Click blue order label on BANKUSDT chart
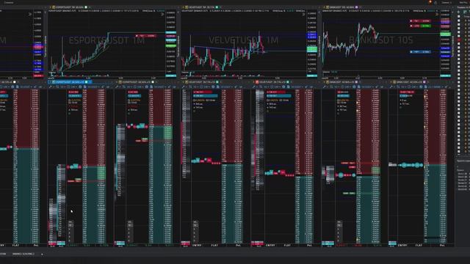This screenshot has width=470, height=264. [421, 52]
